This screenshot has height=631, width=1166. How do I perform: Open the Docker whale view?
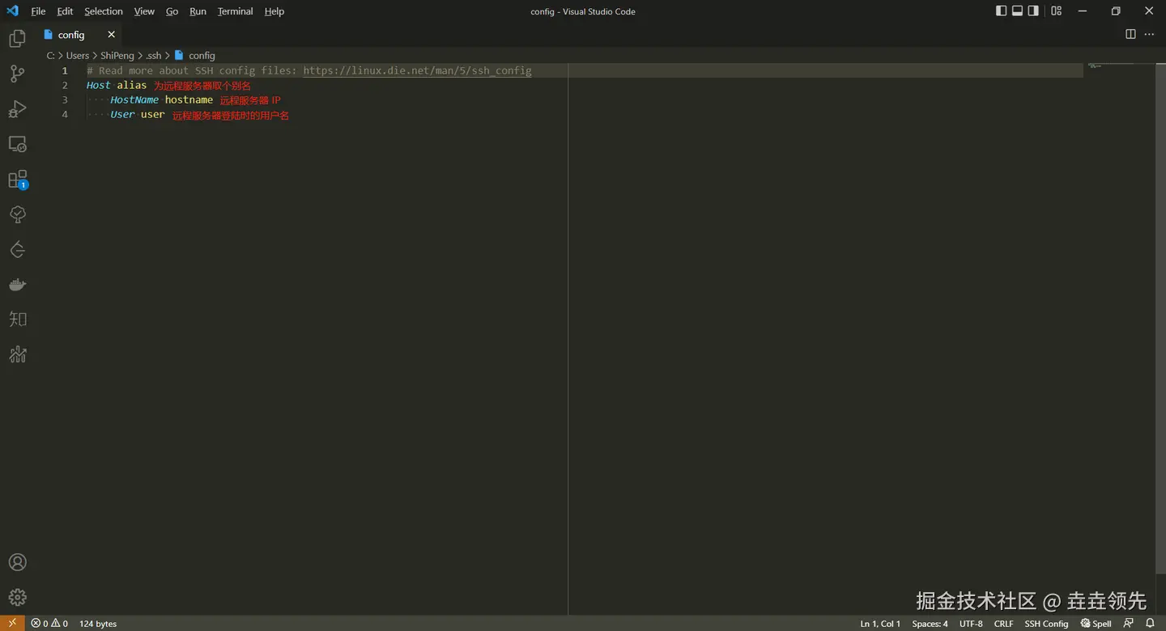[x=17, y=285]
